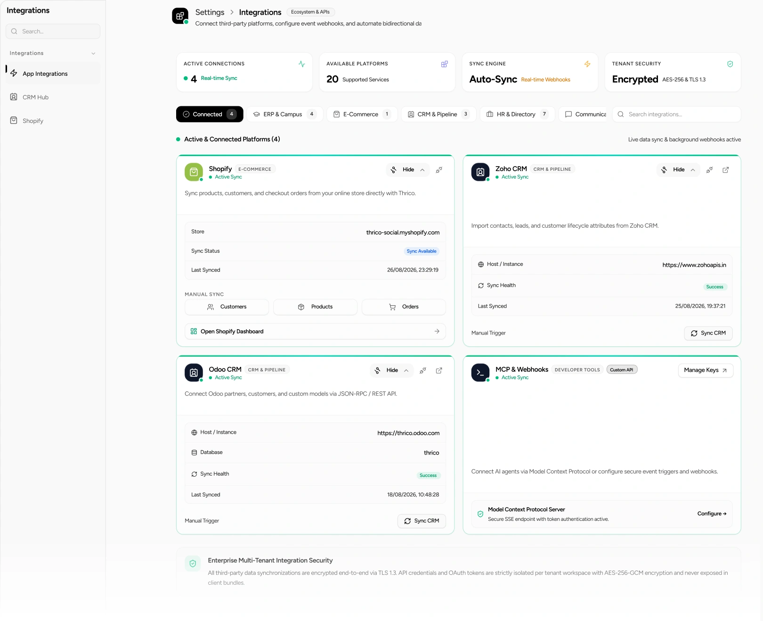
Task: Click the disconnect plug icon on Odoo CRM
Action: click(423, 371)
